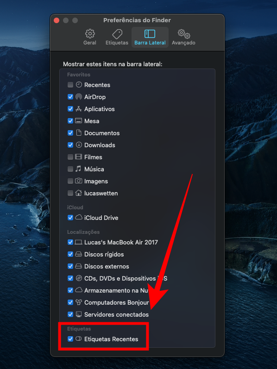Click the iCloud Drive cloud icon

[x=78, y=218]
